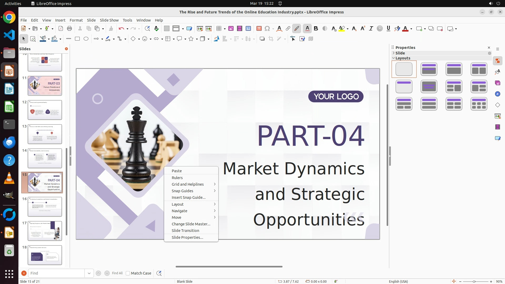Open the Find field history dropdown
The width and height of the screenshot is (505, 284).
(89, 273)
